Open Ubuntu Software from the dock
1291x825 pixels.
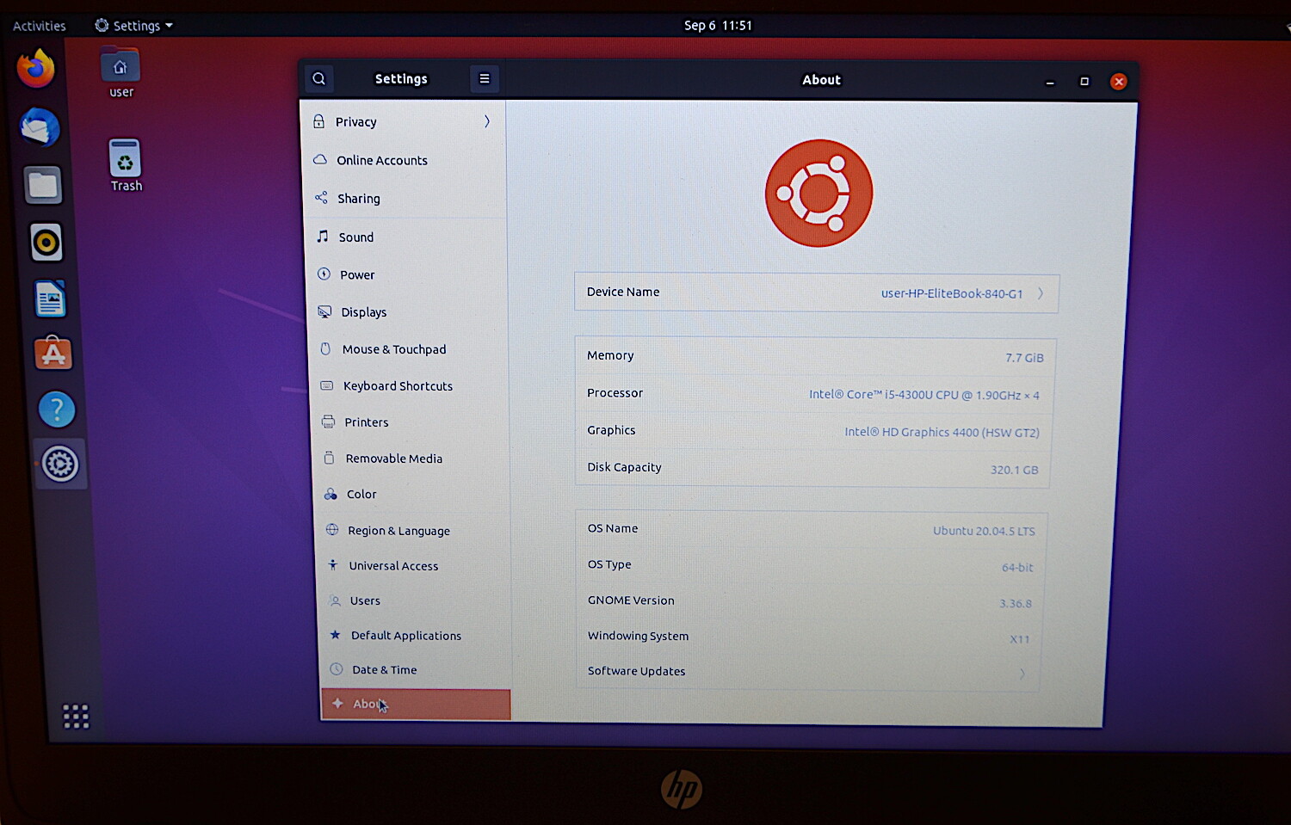pos(53,354)
